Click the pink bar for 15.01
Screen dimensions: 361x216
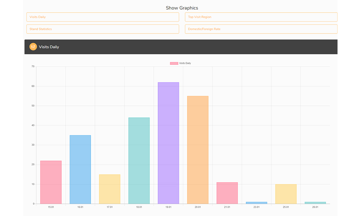(x=51, y=182)
